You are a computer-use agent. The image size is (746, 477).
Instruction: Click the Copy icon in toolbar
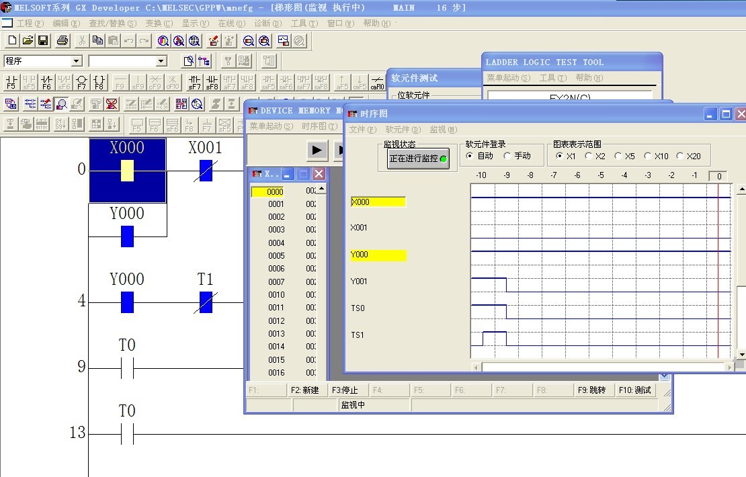(97, 41)
